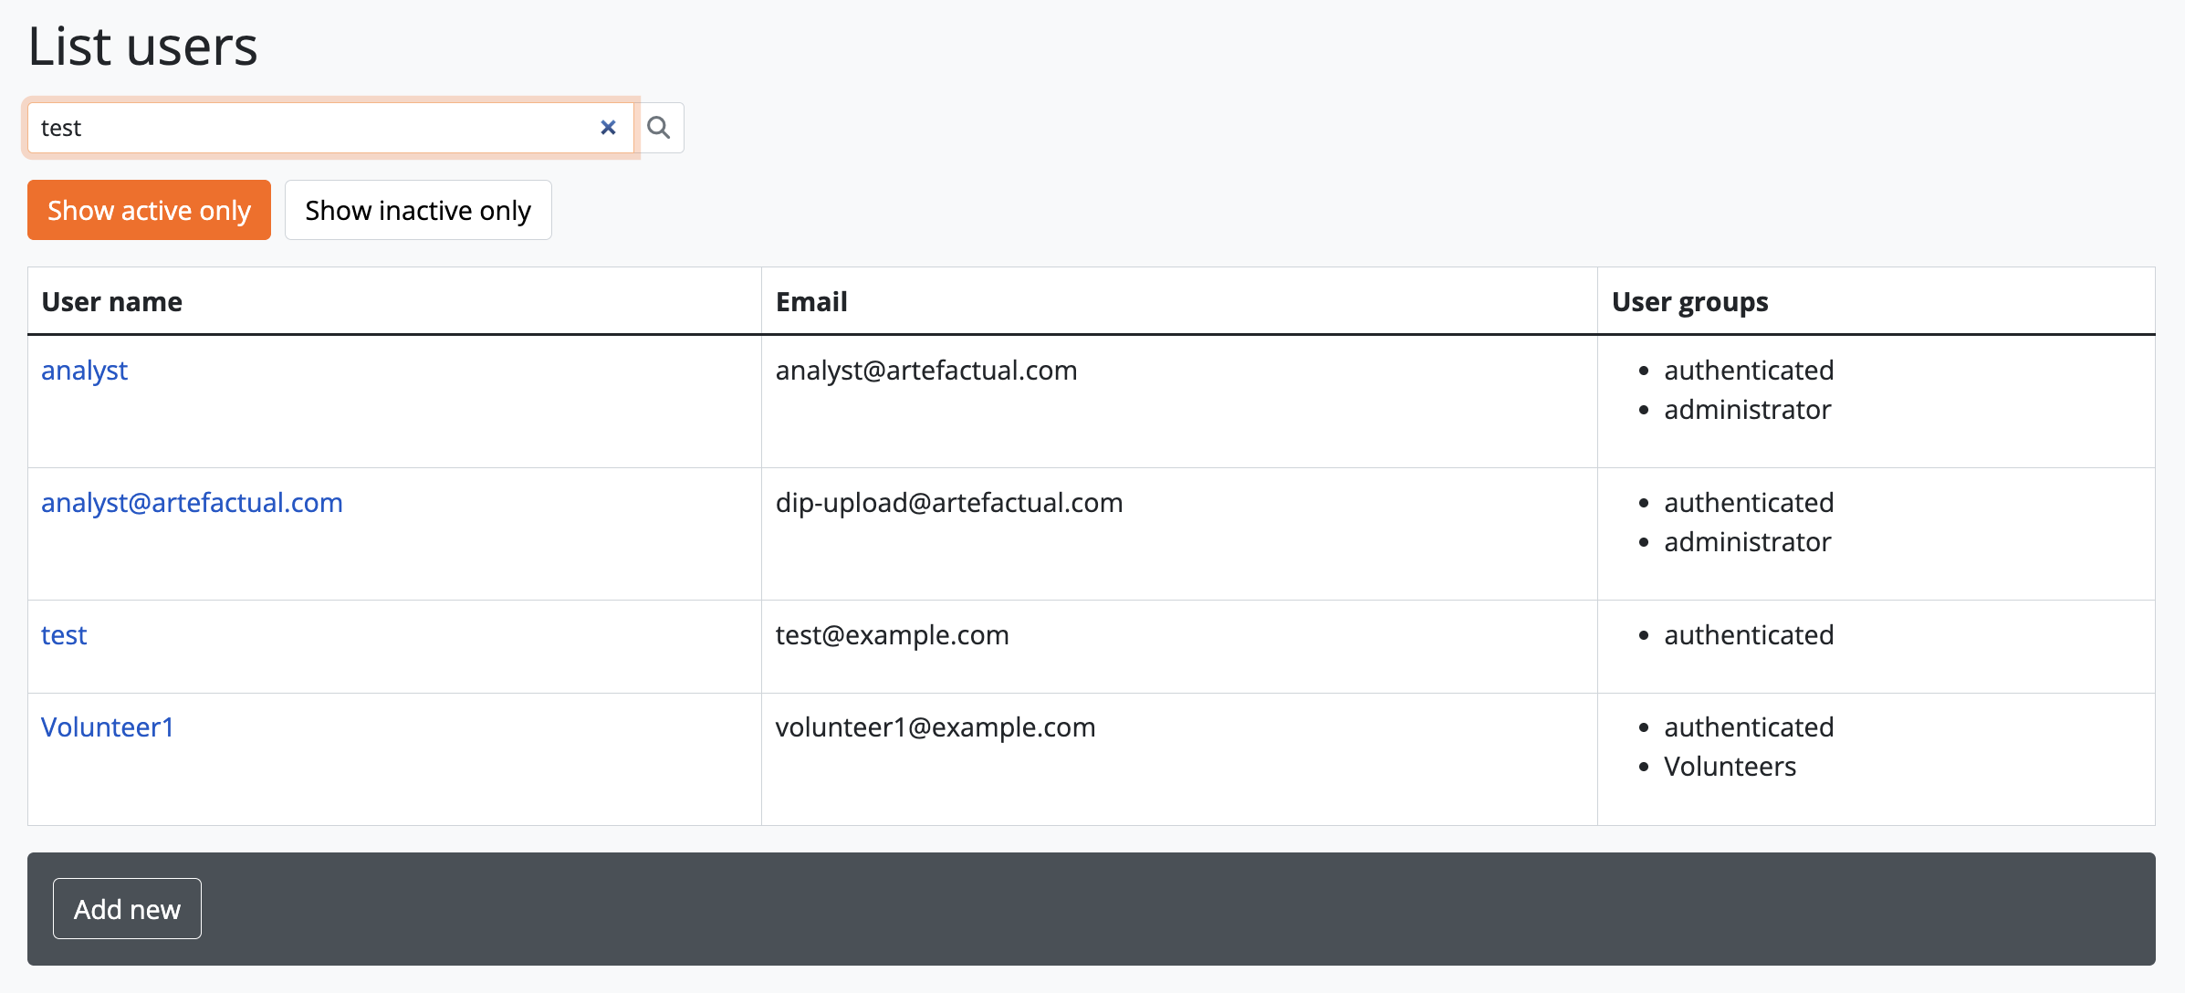This screenshot has height=993, width=2185.
Task: Toggle the Show inactive only filter
Action: tap(418, 210)
